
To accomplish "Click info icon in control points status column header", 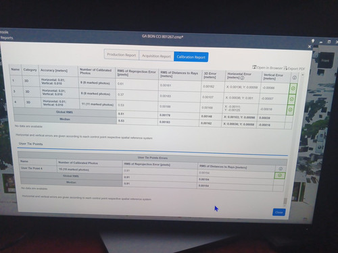I will point(294,78).
